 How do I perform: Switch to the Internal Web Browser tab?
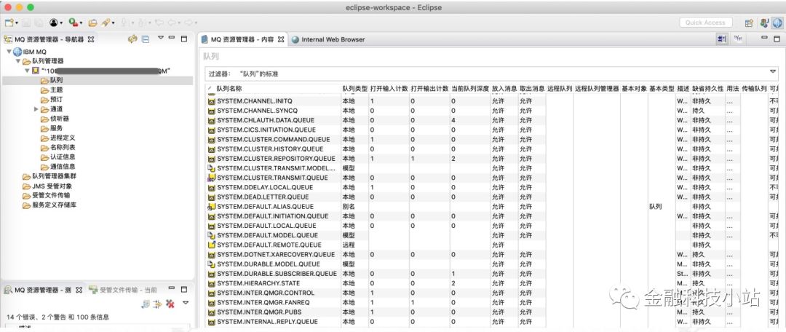(x=328, y=39)
